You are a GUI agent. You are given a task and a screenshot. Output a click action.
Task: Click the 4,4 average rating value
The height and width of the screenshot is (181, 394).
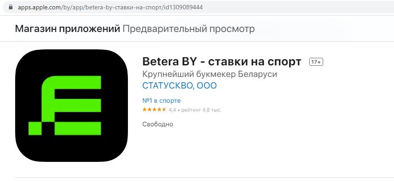pos(172,110)
